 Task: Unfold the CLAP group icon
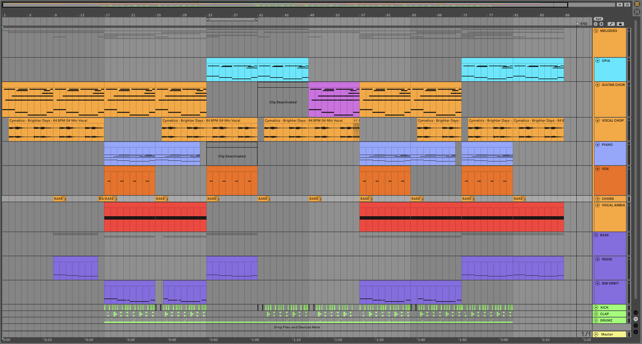coord(596,314)
